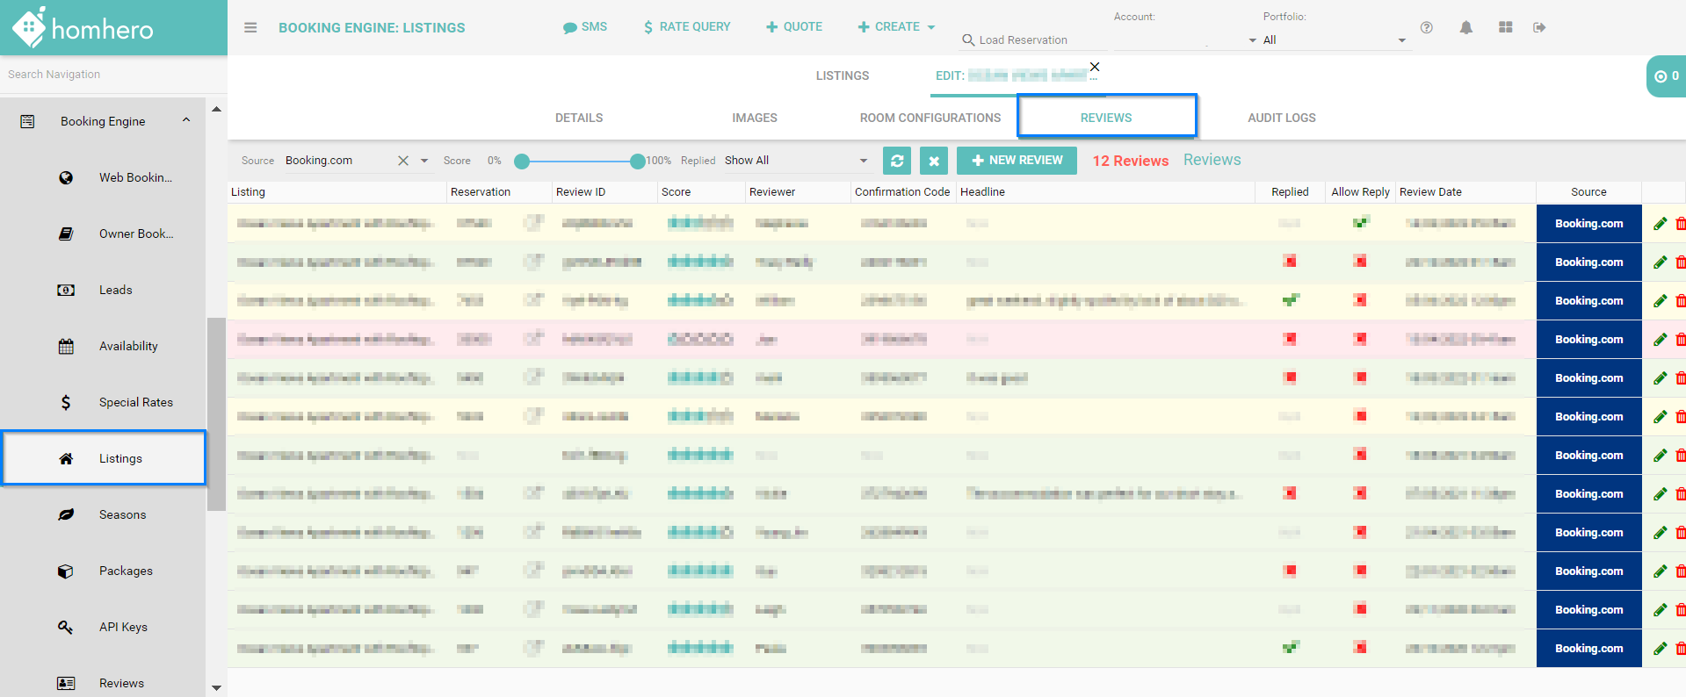Expand the Portfolio dropdown

1331,40
